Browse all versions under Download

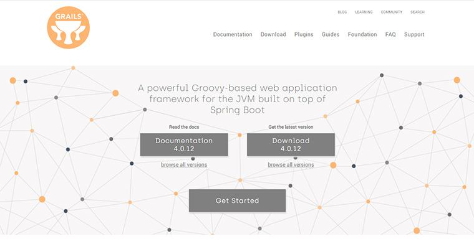pyautogui.click(x=291, y=165)
